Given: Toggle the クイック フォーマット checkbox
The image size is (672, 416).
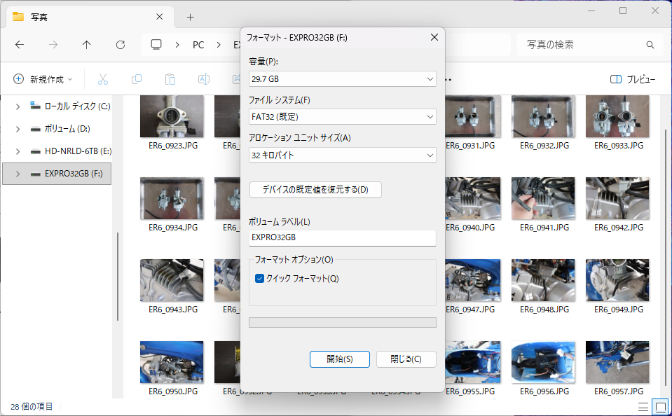Looking at the screenshot, I should pyautogui.click(x=260, y=279).
